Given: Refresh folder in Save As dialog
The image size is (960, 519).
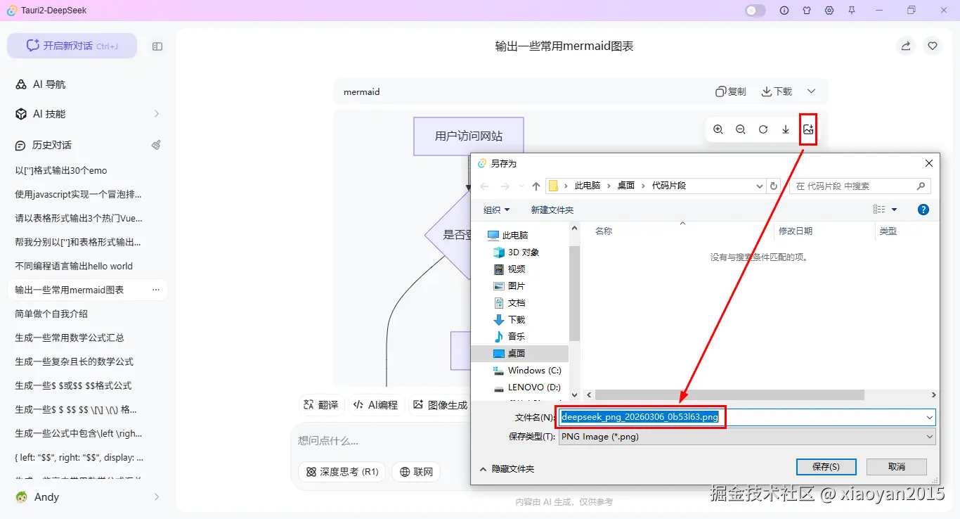Looking at the screenshot, I should (x=774, y=186).
